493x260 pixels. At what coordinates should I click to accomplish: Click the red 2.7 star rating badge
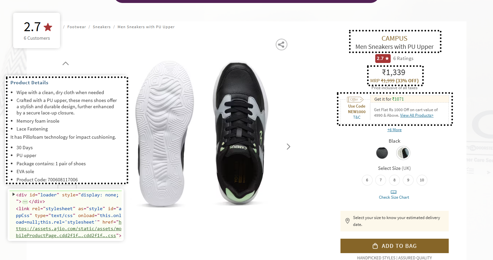383,58
